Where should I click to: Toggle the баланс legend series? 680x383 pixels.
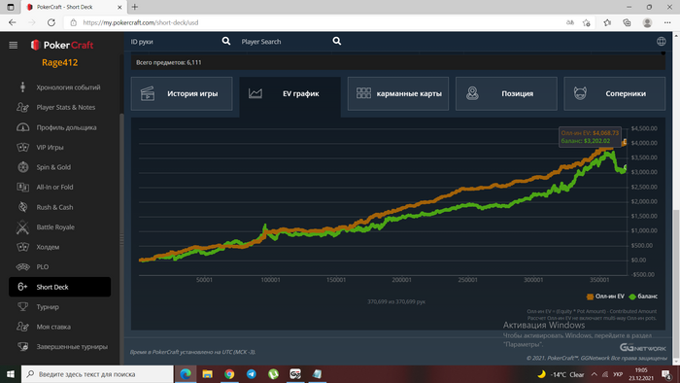tap(643, 296)
